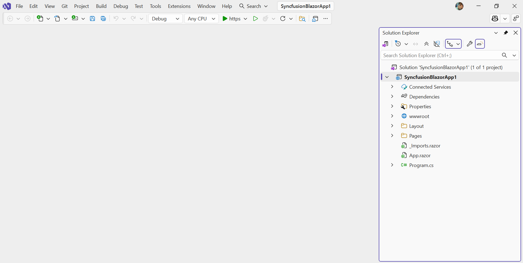Open Properties wrench icon in Solution Explorer

click(470, 44)
